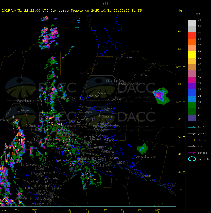Click the yellow 54 dBZ legend swatch

pyautogui.click(x=192, y=54)
